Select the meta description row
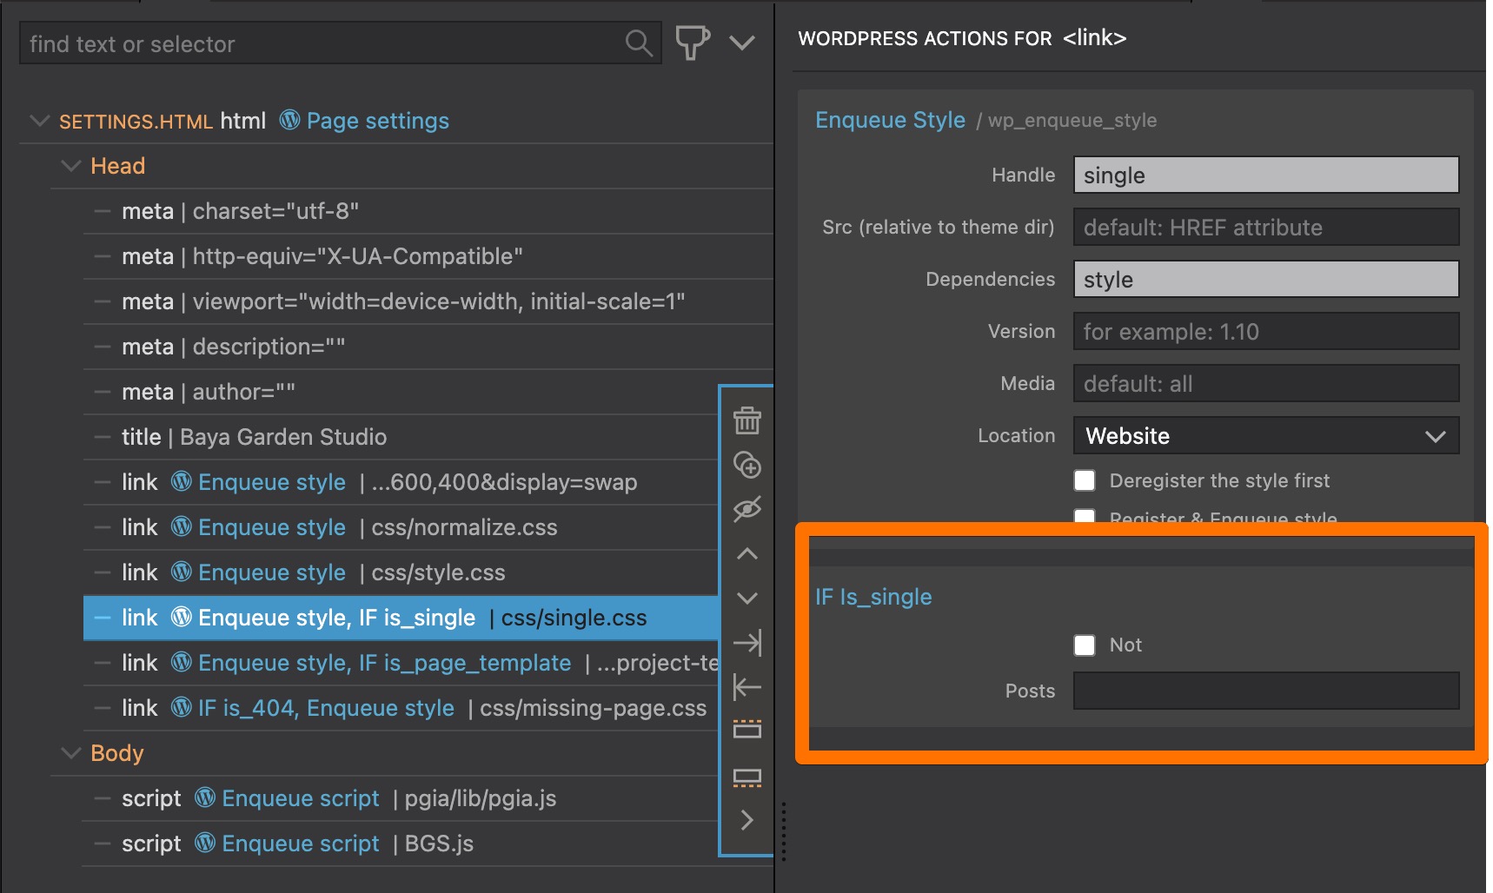Image resolution: width=1493 pixels, height=893 pixels. 428,347
